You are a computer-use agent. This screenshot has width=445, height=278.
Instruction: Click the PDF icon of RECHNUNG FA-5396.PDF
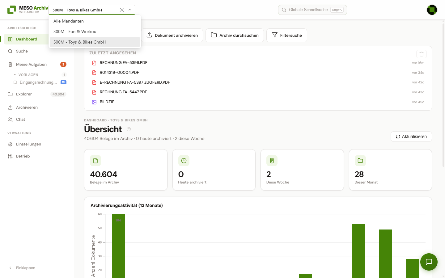pos(94,63)
